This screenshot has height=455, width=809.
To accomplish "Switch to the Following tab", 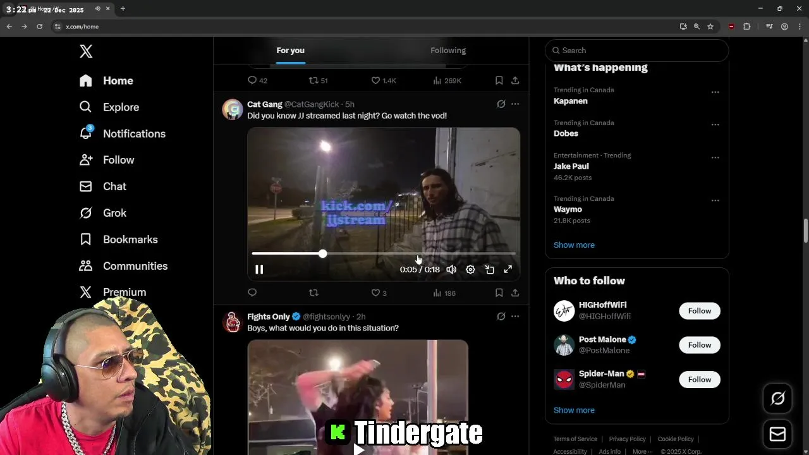I will click(448, 51).
